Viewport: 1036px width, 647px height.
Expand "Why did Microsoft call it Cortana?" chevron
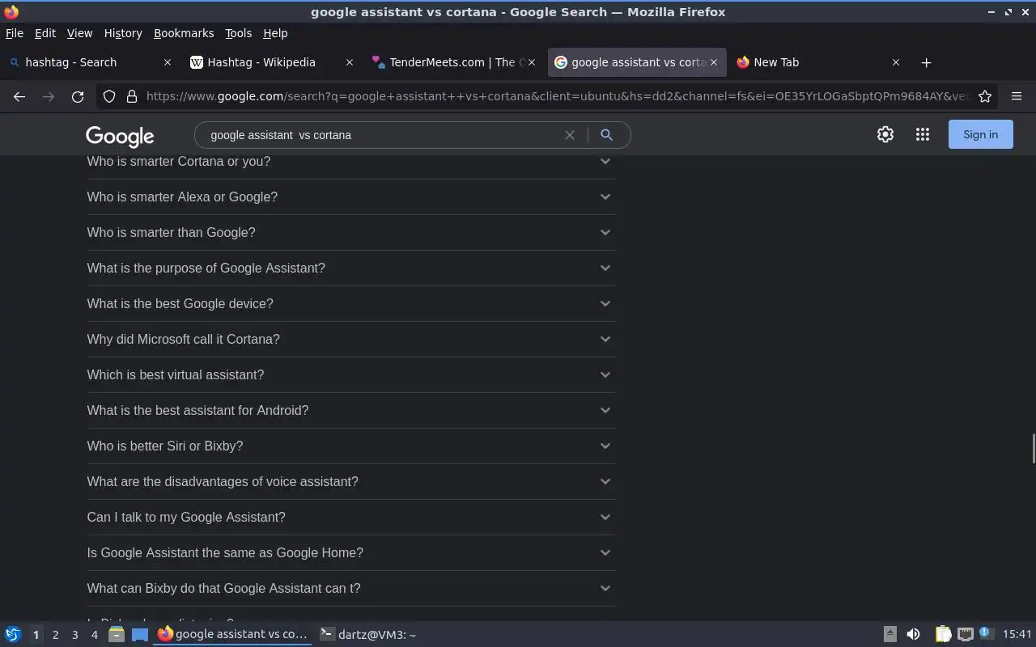point(605,339)
